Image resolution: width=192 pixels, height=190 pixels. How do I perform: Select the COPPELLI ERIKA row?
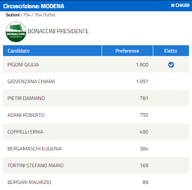[96, 132]
